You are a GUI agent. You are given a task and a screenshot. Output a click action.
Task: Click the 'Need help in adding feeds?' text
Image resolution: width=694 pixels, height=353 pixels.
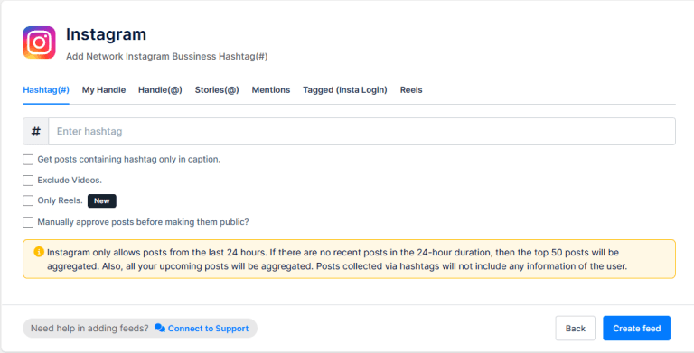(x=89, y=329)
